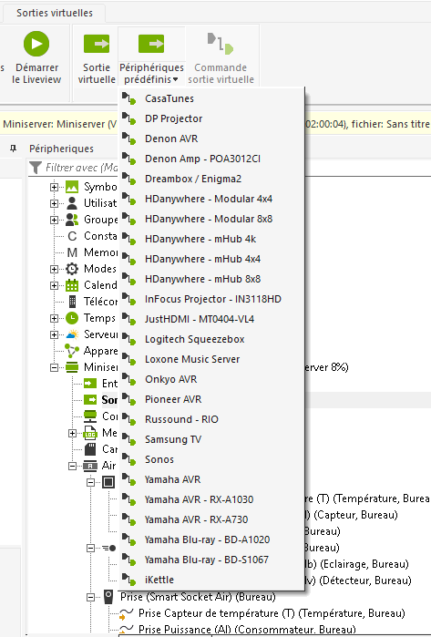This screenshot has width=431, height=637.
Task: Click the Calend calendar icon
Action: click(x=72, y=285)
